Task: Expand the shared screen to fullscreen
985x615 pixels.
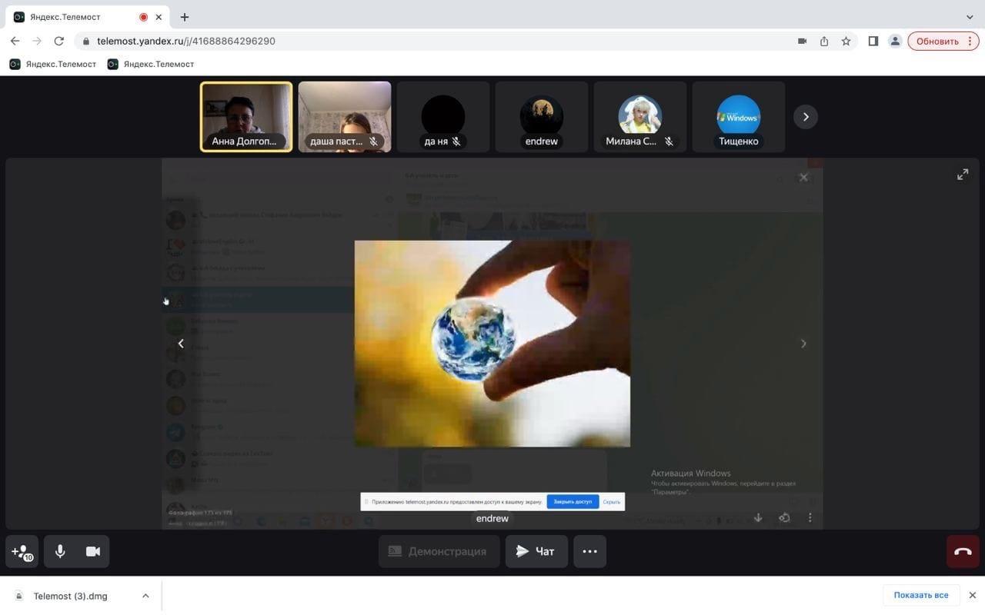Action: tap(963, 175)
